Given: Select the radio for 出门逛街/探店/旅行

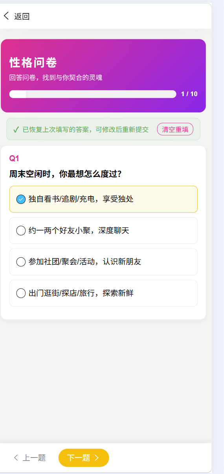Looking at the screenshot, I should coord(21,293).
